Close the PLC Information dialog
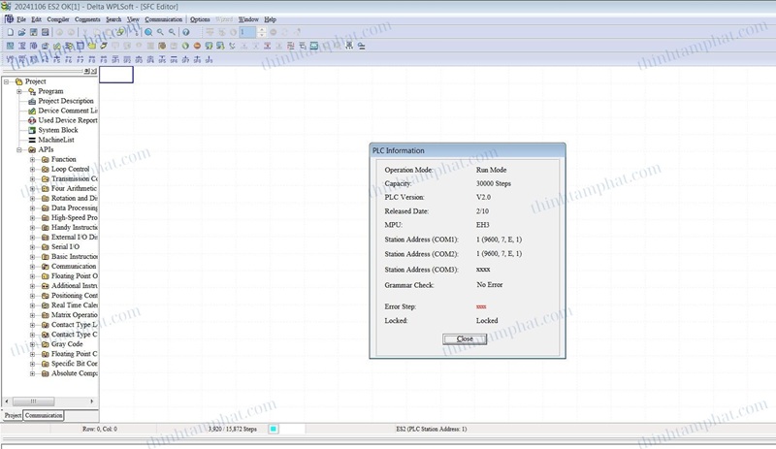 tap(465, 338)
